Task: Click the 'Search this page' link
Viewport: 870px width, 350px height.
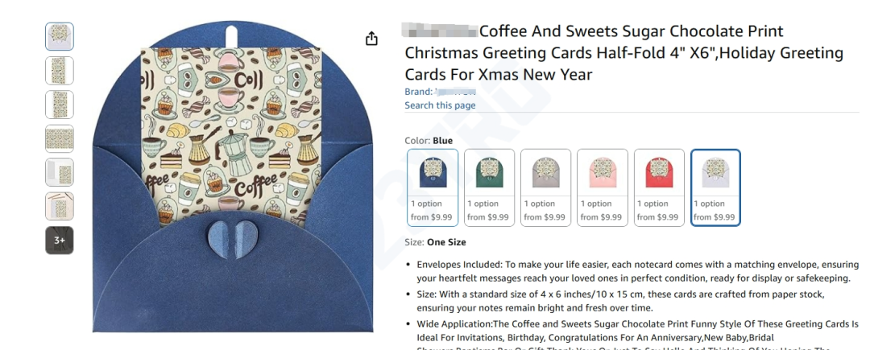Action: coord(440,105)
